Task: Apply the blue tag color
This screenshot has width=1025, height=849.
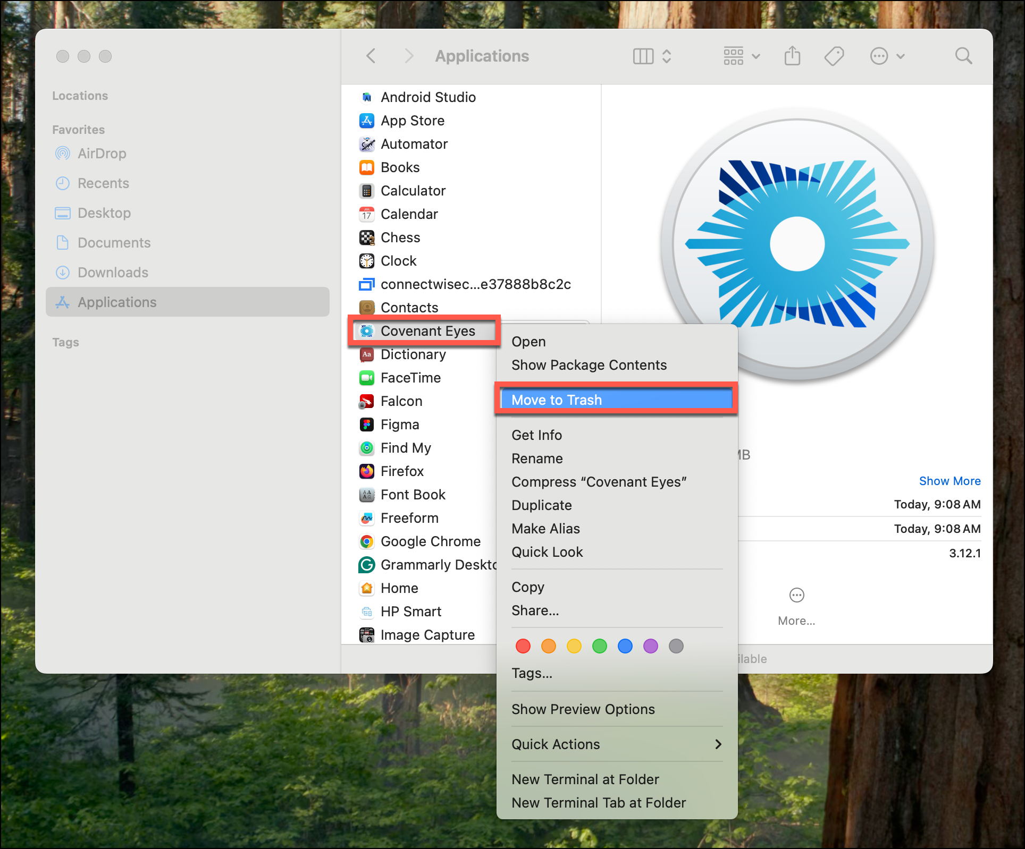Action: pyautogui.click(x=625, y=646)
